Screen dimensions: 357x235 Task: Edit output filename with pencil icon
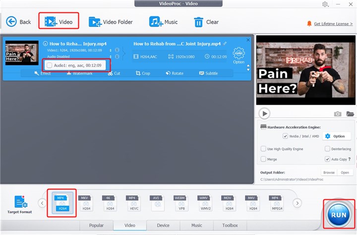pyautogui.click(x=225, y=43)
